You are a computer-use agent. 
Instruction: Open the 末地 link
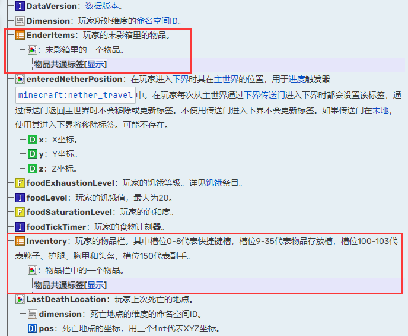(x=380, y=110)
